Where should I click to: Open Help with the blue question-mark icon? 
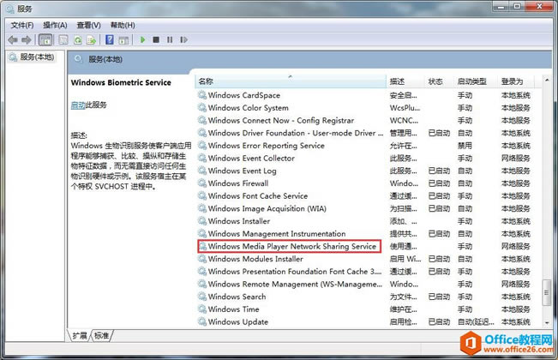pyautogui.click(x=110, y=39)
